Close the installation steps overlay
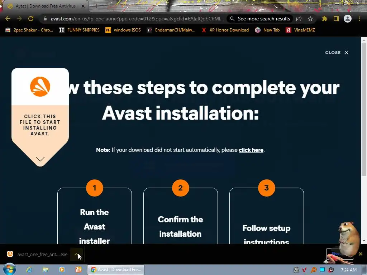Image resolution: width=367 pixels, height=275 pixels. click(x=337, y=53)
